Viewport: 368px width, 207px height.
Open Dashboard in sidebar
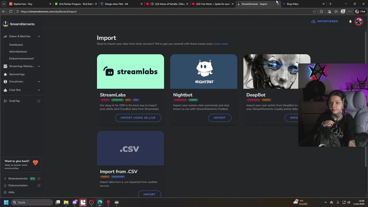tap(16, 45)
